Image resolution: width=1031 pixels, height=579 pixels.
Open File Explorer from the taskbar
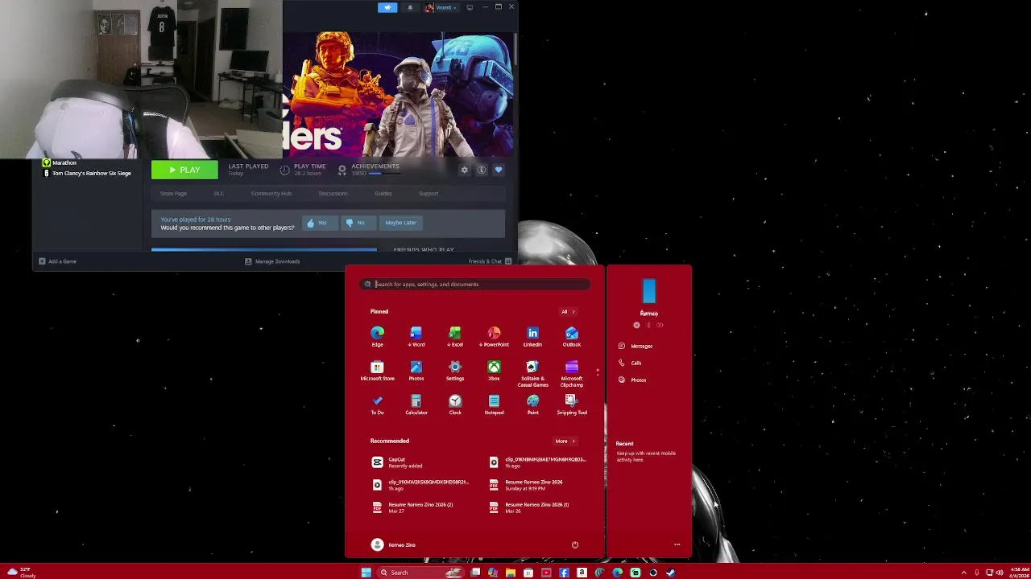pyautogui.click(x=511, y=573)
